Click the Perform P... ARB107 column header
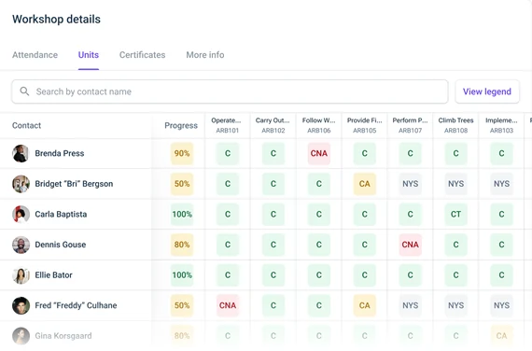The image size is (532, 351). click(410, 125)
